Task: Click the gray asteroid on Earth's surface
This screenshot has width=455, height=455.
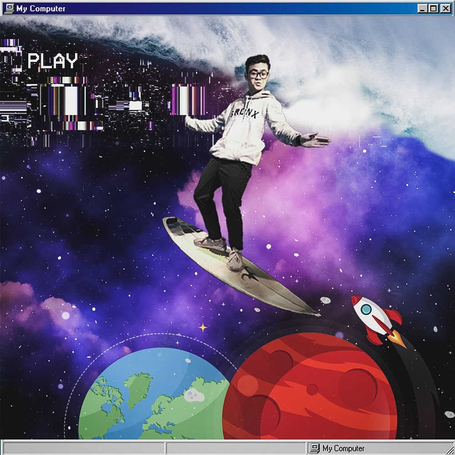Action: 194,394
